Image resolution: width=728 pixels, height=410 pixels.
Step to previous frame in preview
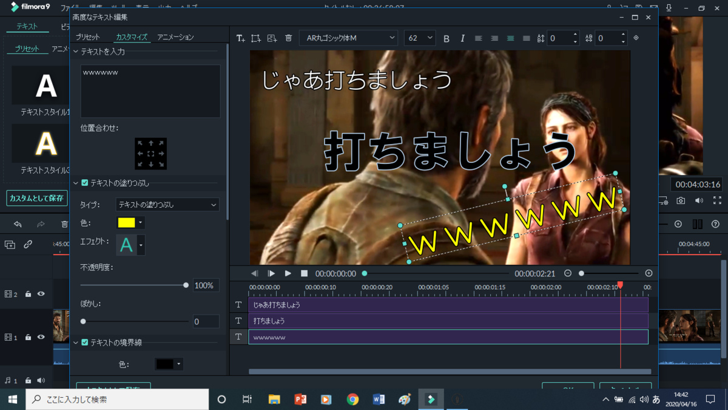pos(255,273)
